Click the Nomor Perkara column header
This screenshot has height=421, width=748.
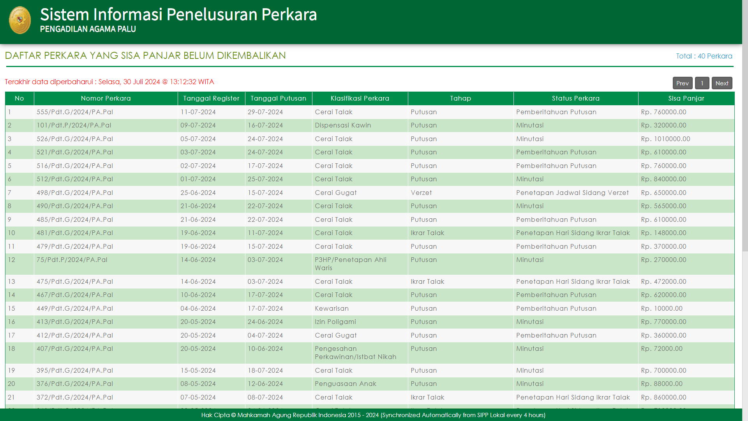(106, 99)
